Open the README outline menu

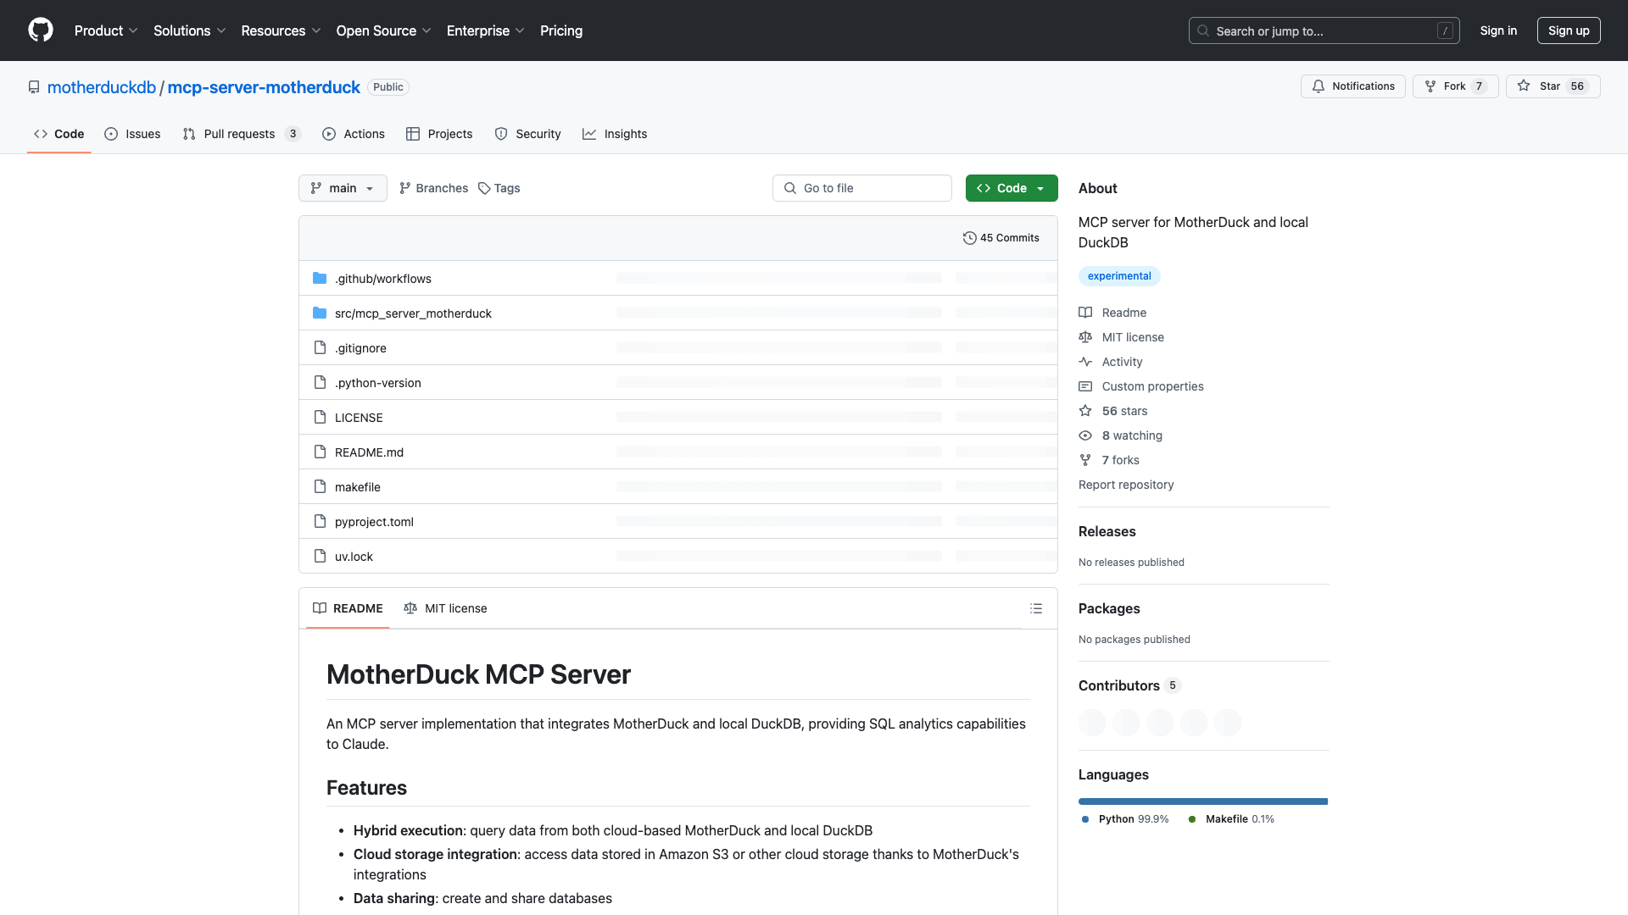tap(1036, 608)
